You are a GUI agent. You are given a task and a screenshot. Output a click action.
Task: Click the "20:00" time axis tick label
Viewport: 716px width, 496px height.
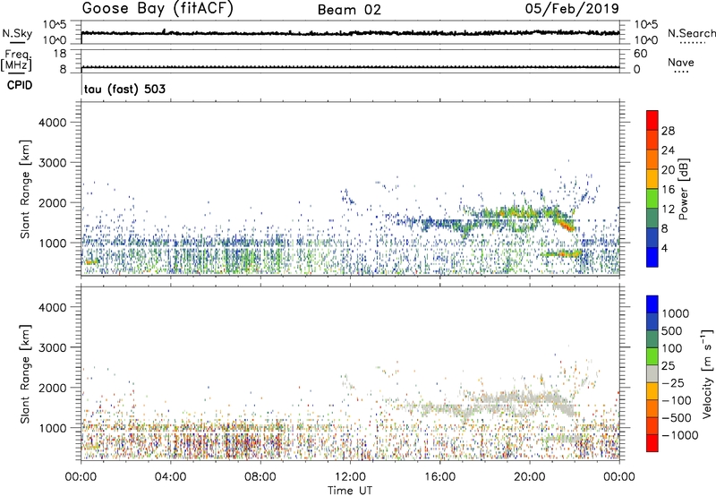point(530,477)
